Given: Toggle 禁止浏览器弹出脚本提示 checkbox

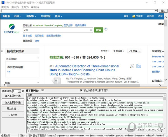Looking at the screenshot, I should pyautogui.click(x=81, y=90).
